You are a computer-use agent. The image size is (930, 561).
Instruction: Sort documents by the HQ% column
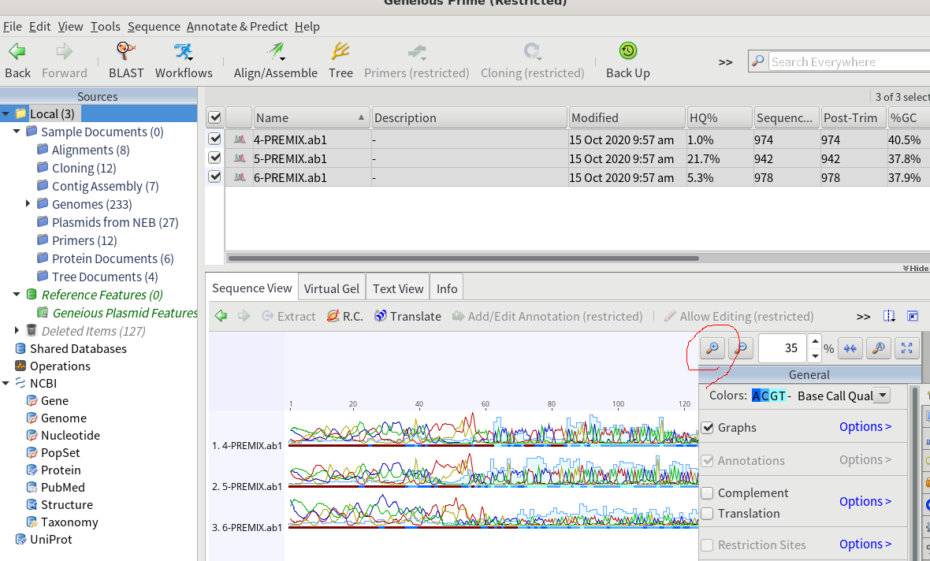pos(720,117)
